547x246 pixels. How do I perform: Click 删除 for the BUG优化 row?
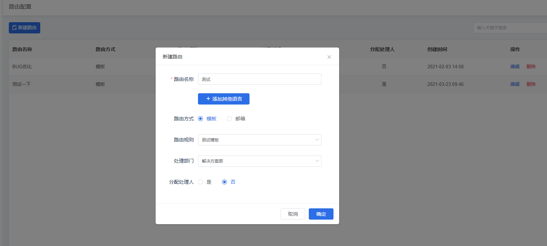click(531, 67)
